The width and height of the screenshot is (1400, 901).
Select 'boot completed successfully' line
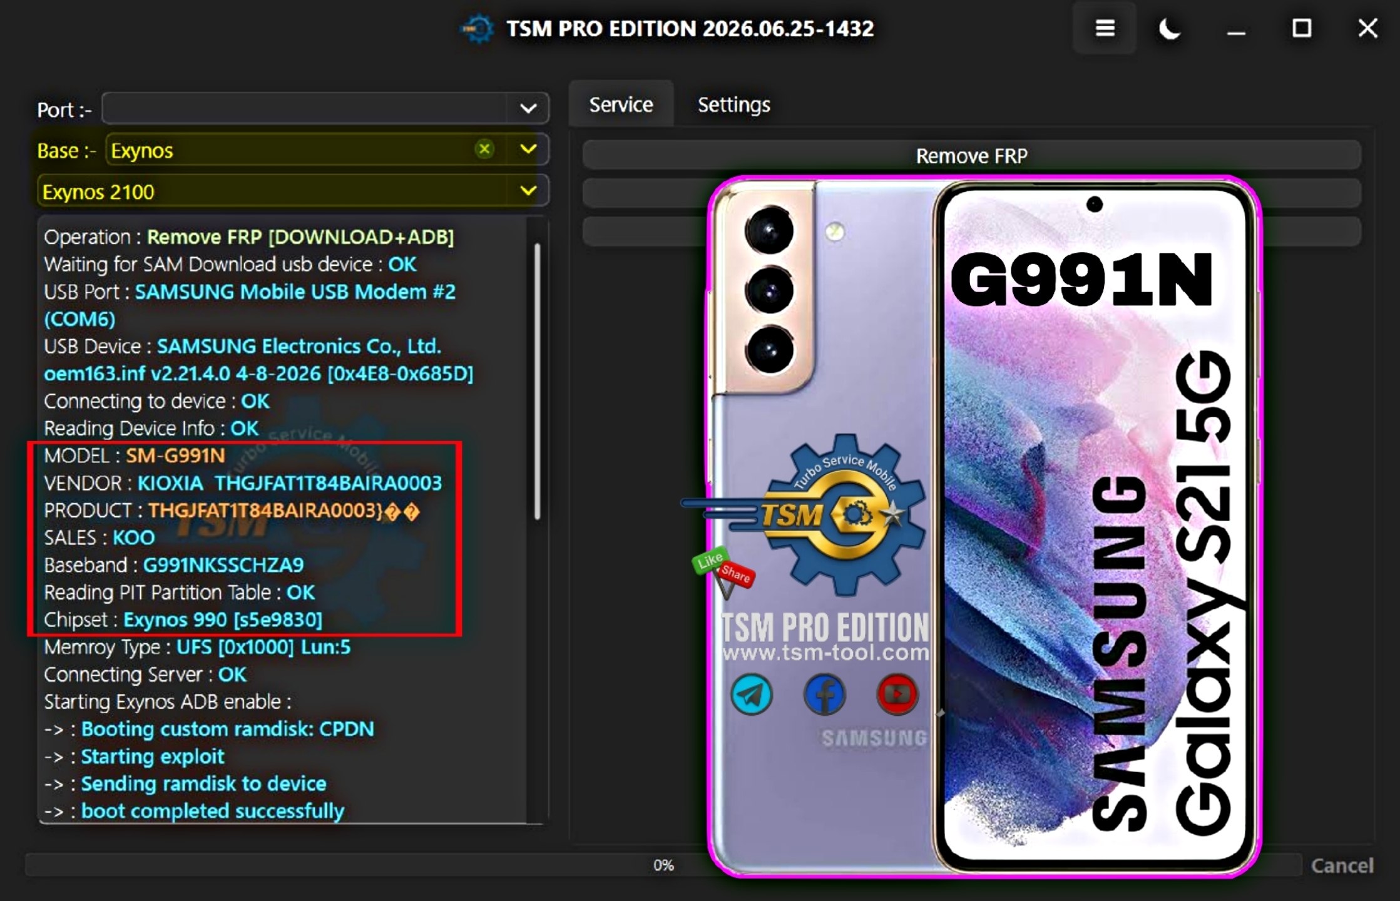point(194,811)
